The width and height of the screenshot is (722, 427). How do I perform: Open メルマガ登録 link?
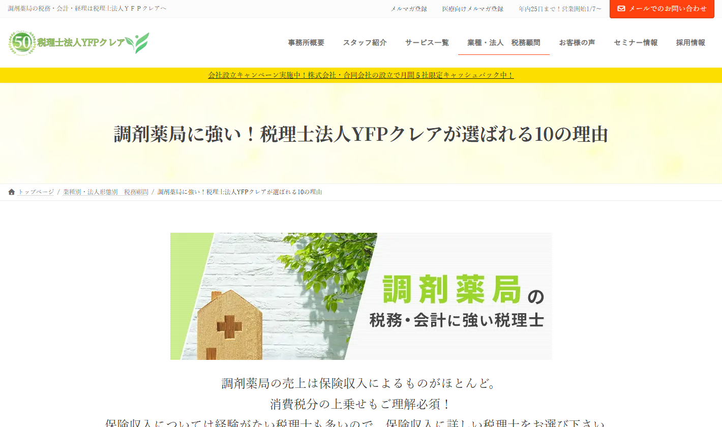point(409,9)
